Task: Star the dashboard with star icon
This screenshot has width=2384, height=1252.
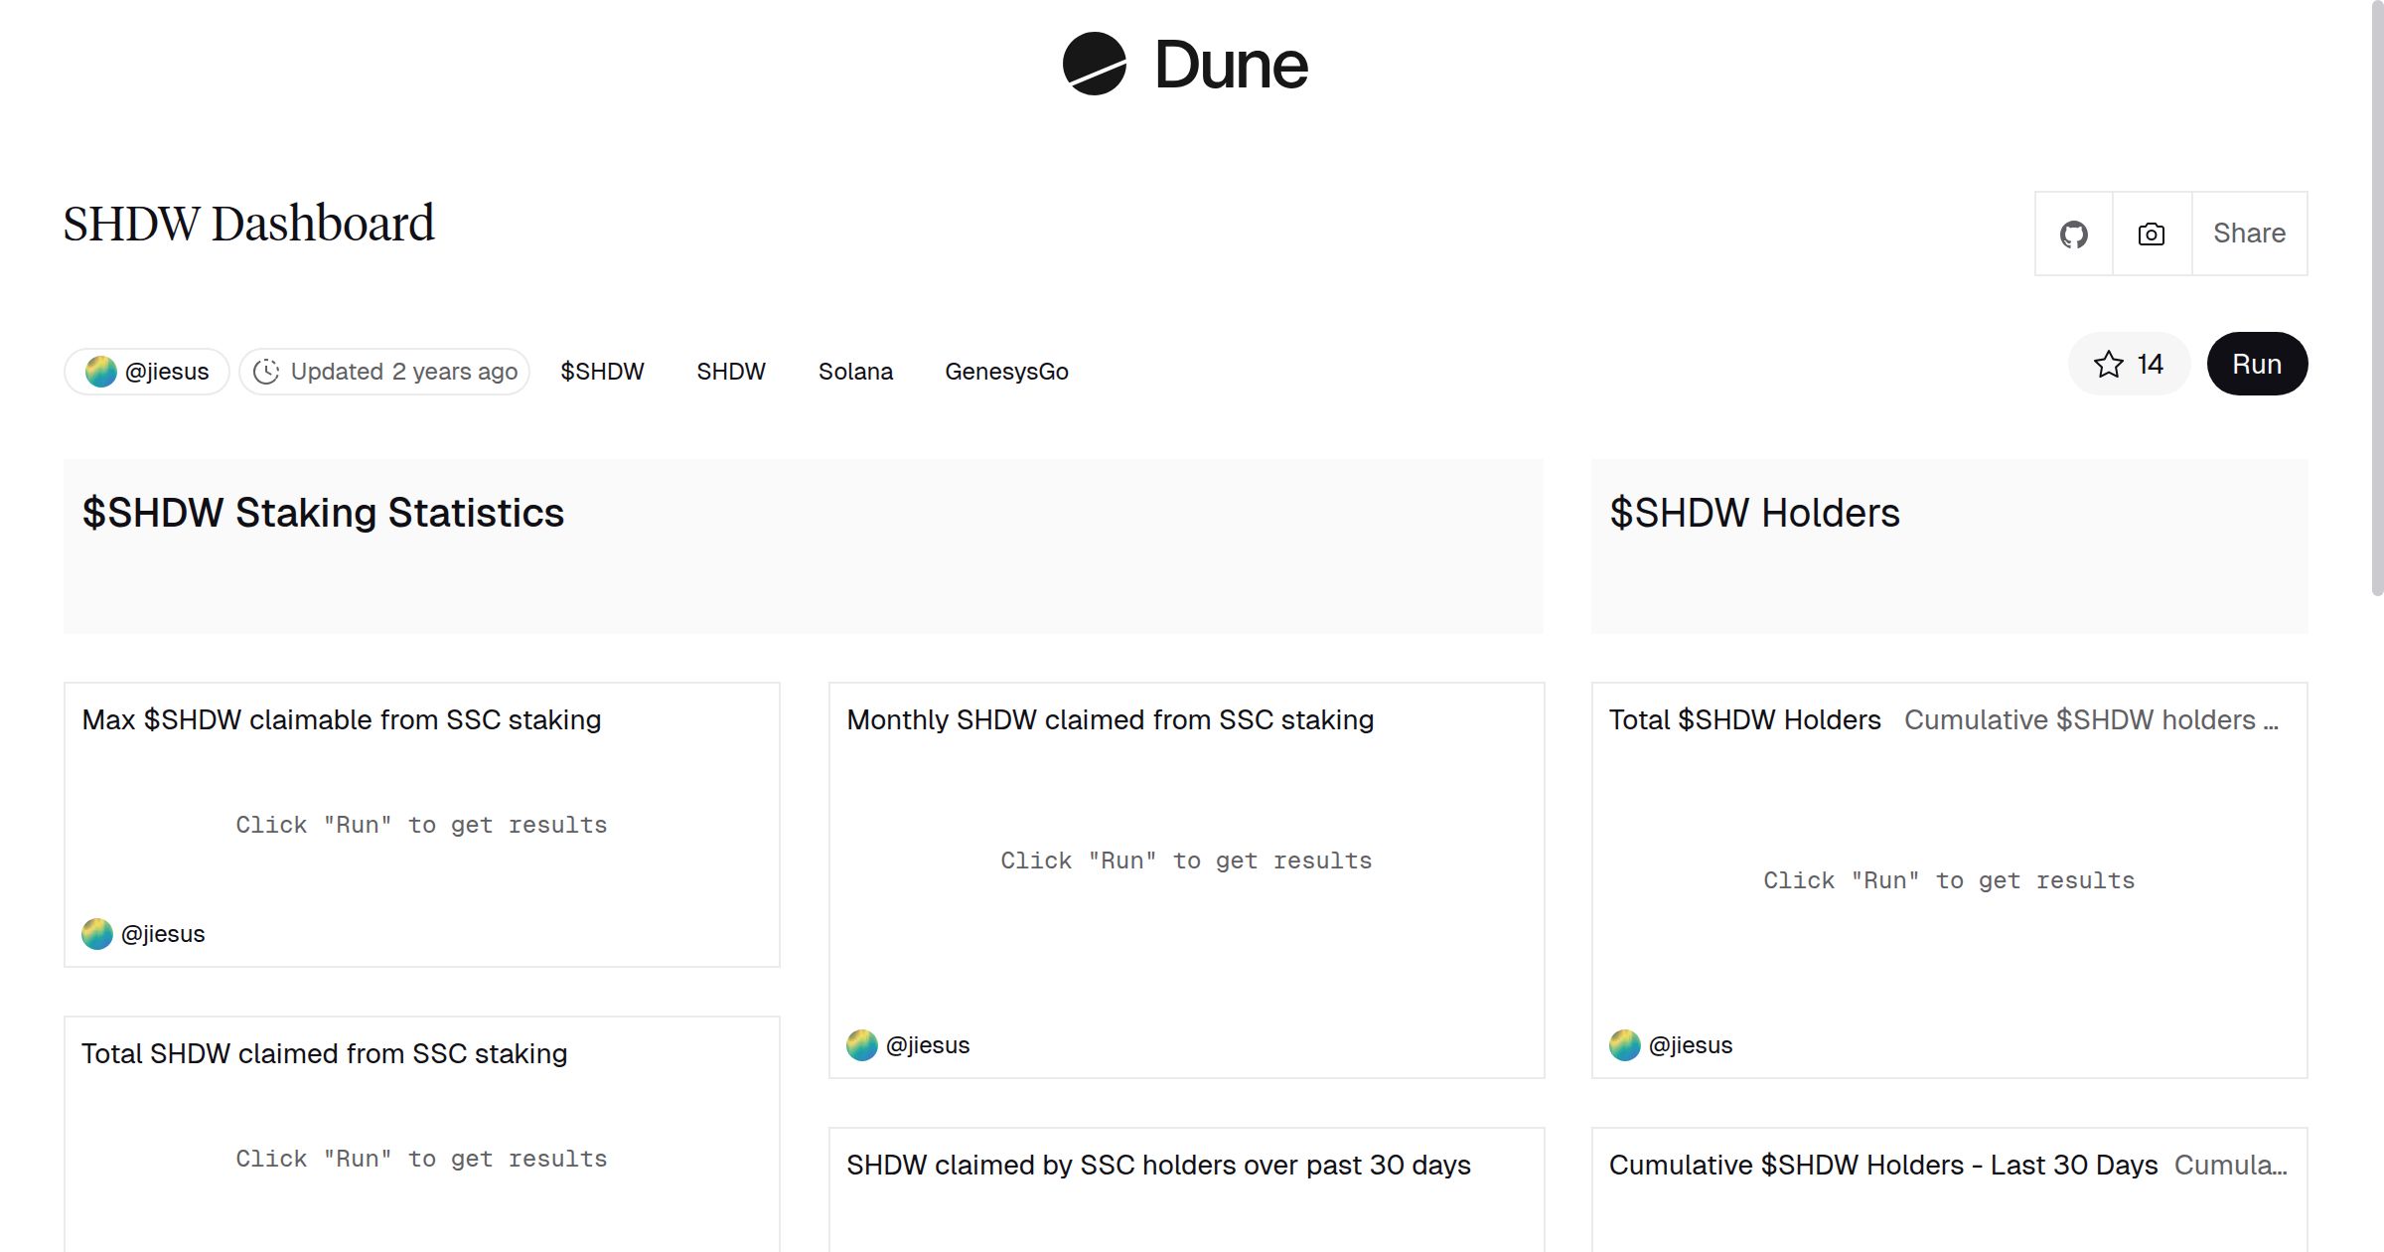Action: tap(2108, 365)
